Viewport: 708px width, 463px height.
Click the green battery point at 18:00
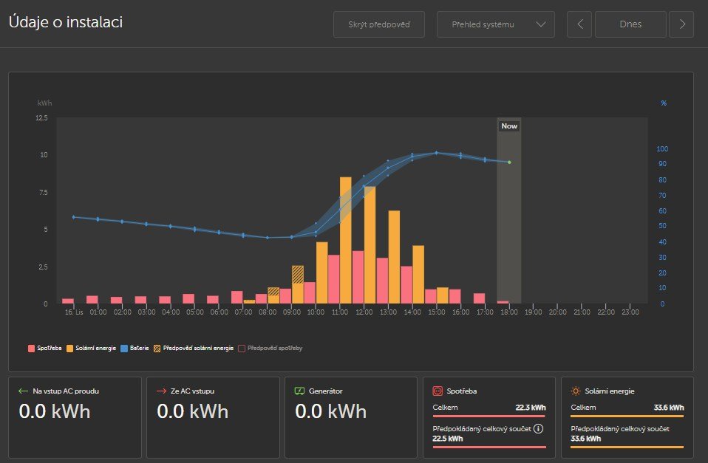509,162
